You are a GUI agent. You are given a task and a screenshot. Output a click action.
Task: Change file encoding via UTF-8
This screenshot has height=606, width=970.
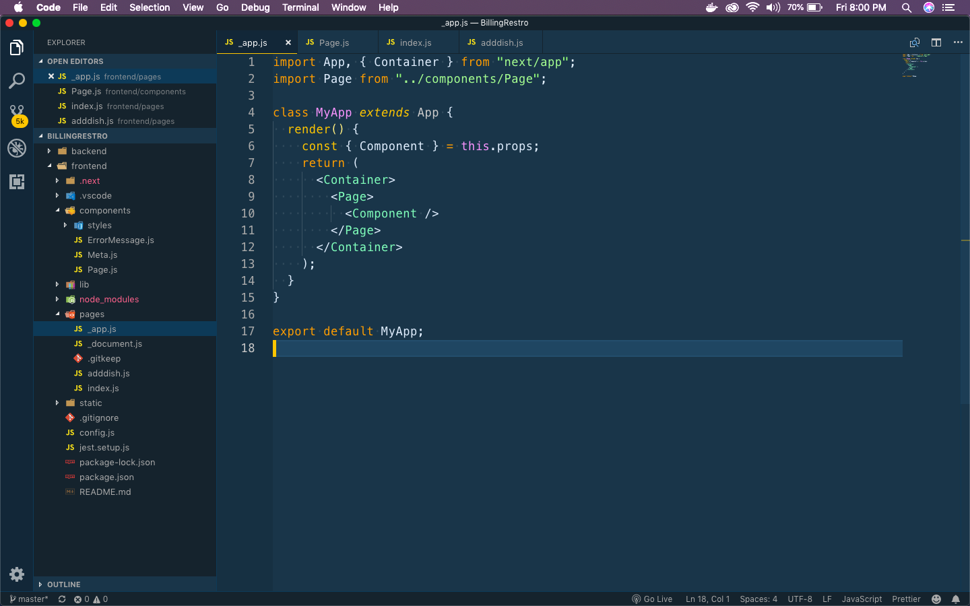[800, 599]
